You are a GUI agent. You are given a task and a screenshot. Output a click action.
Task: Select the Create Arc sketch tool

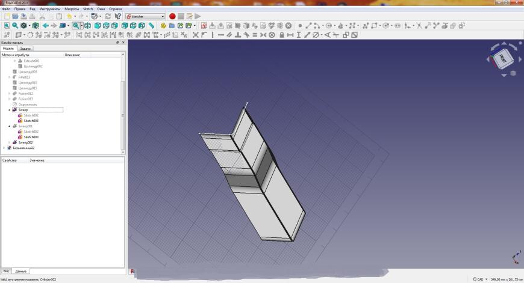tap(316, 26)
